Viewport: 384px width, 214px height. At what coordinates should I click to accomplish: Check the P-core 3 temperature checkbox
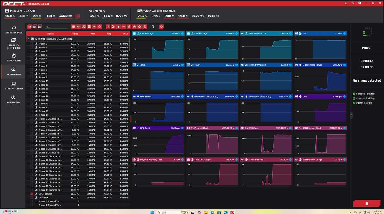pos(31,55)
